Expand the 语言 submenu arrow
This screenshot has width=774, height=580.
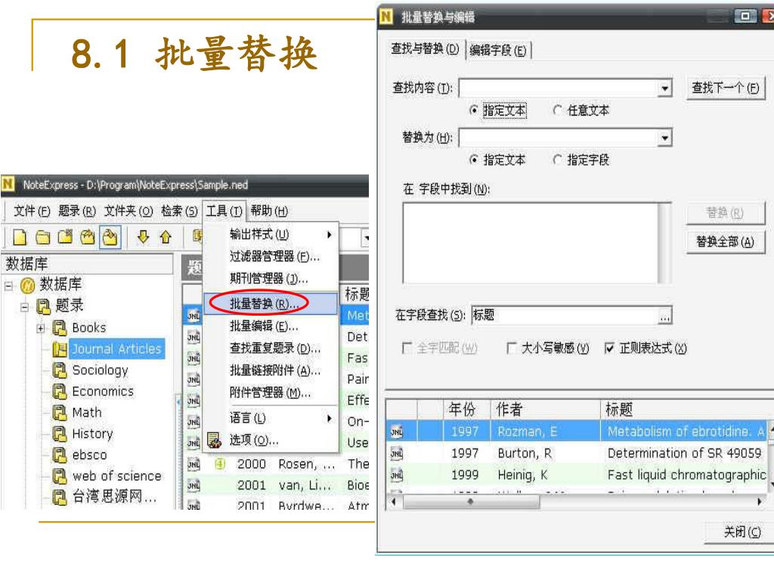coord(329,418)
